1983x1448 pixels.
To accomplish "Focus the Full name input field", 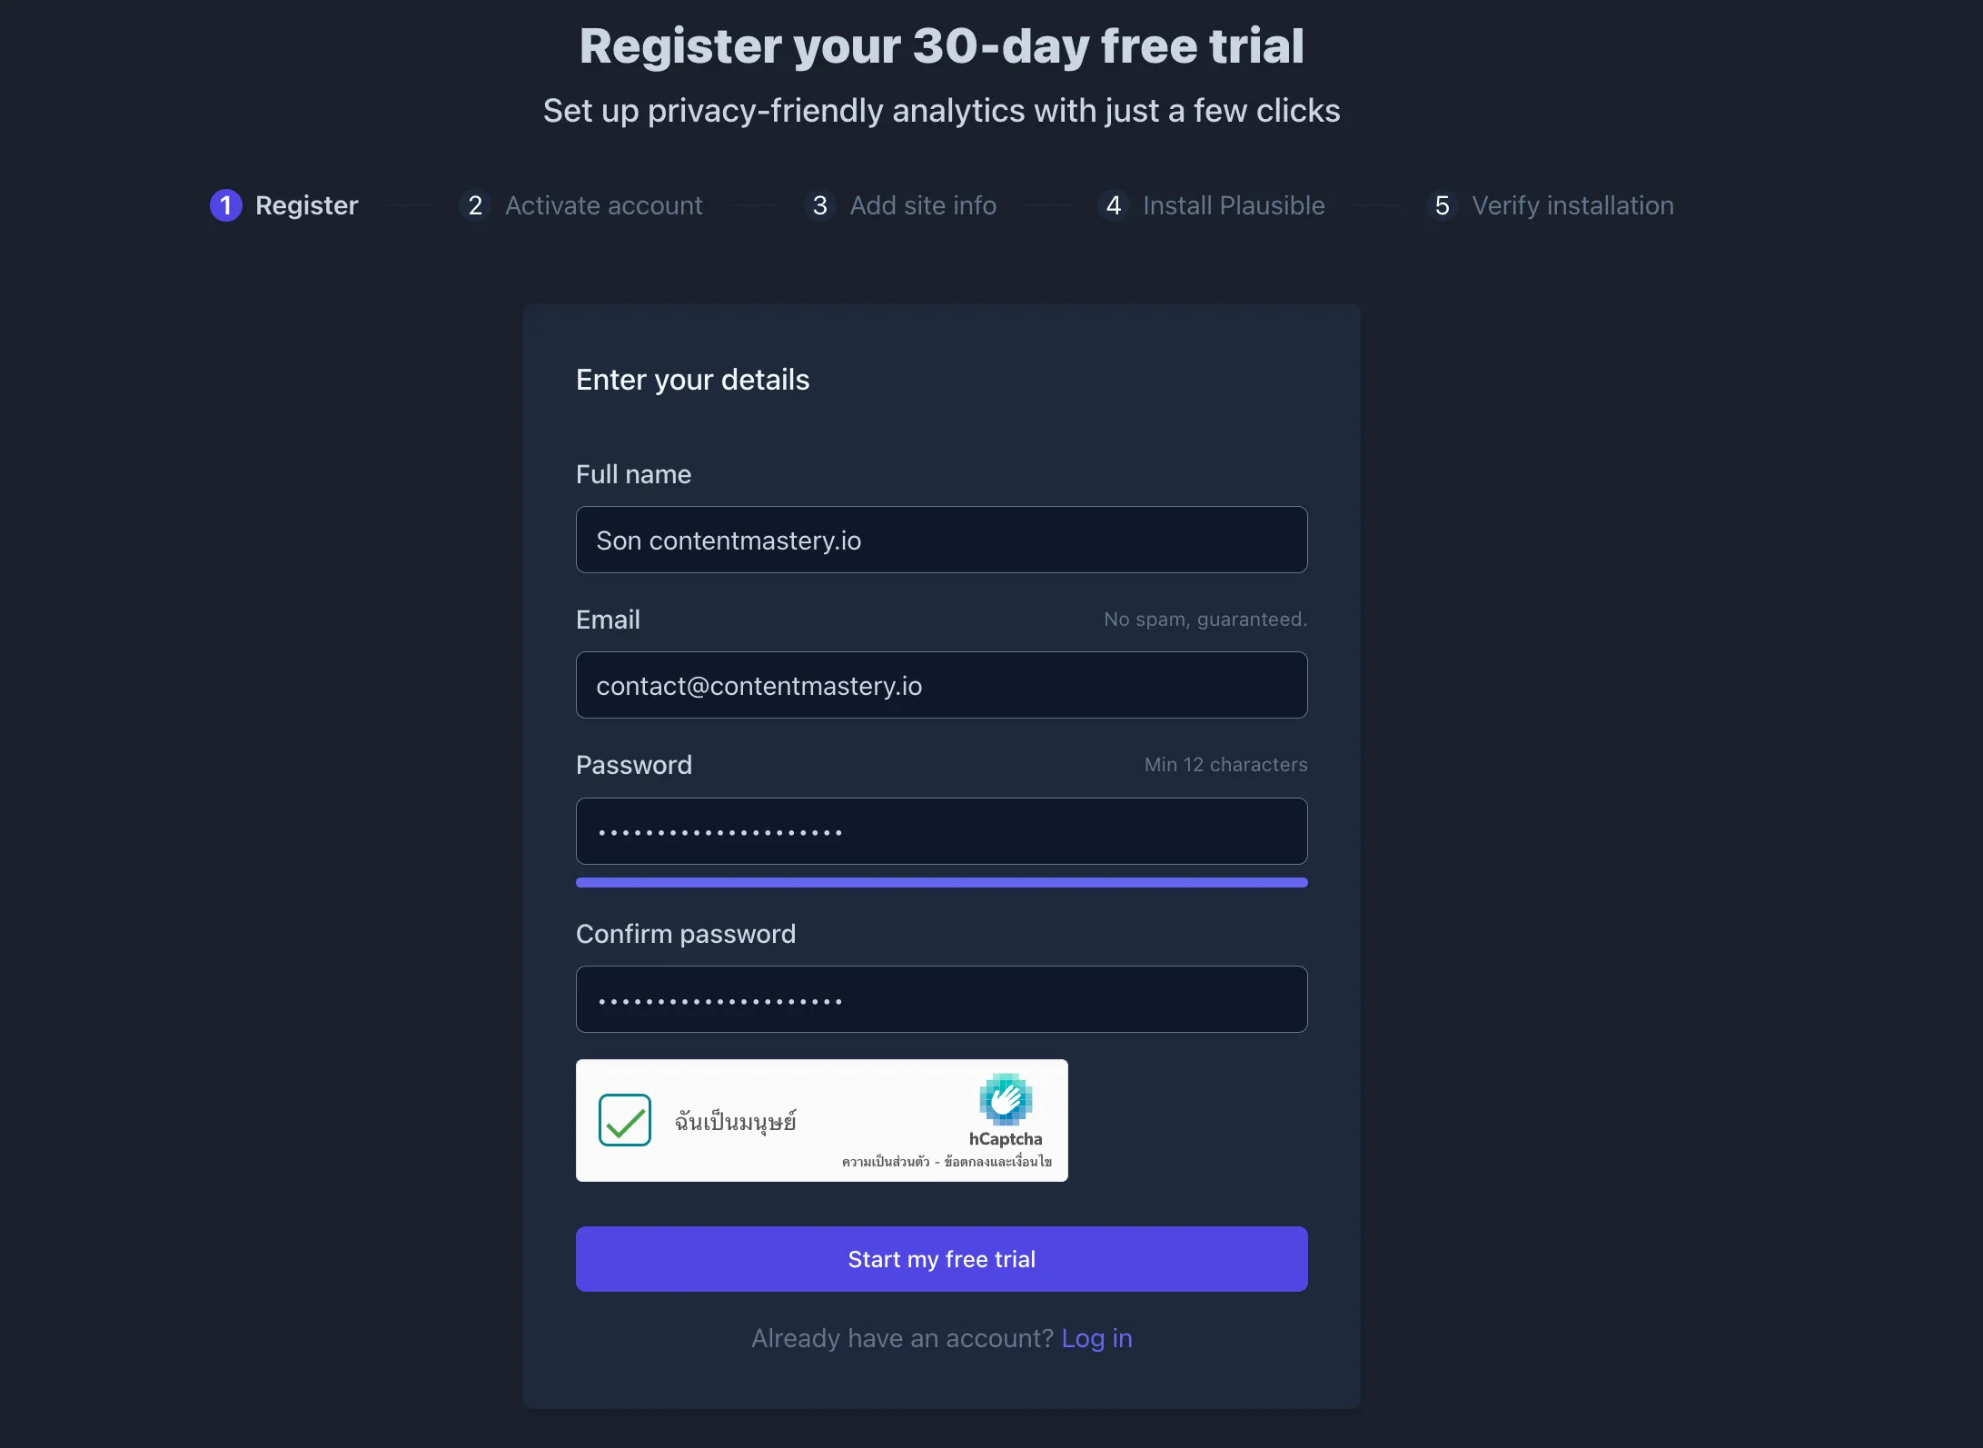I will coord(942,540).
